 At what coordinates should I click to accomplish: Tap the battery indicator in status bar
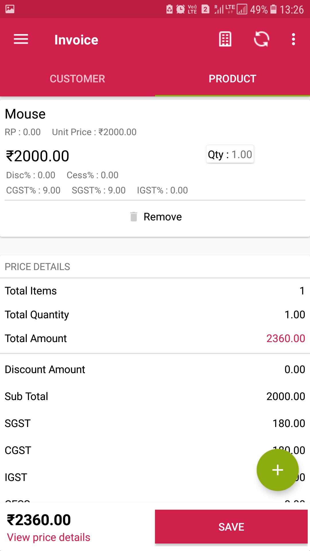274,9
